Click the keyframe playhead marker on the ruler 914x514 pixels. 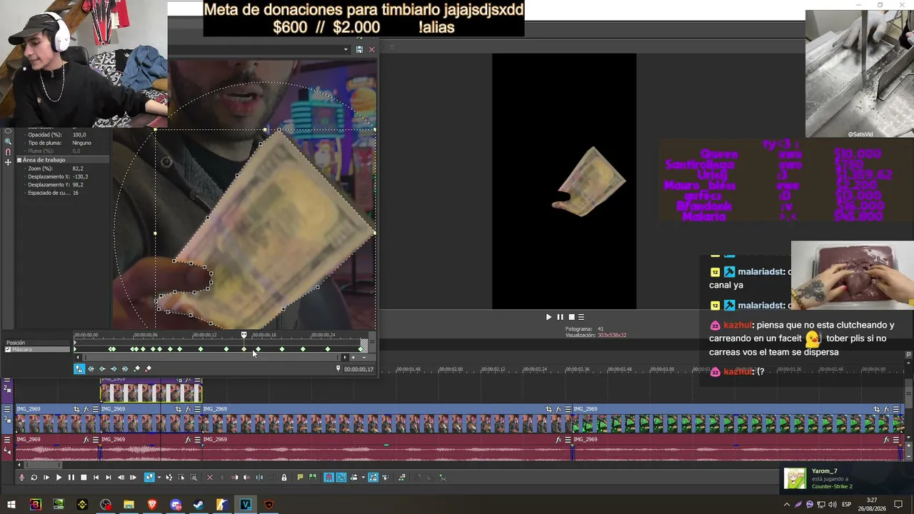(x=243, y=334)
